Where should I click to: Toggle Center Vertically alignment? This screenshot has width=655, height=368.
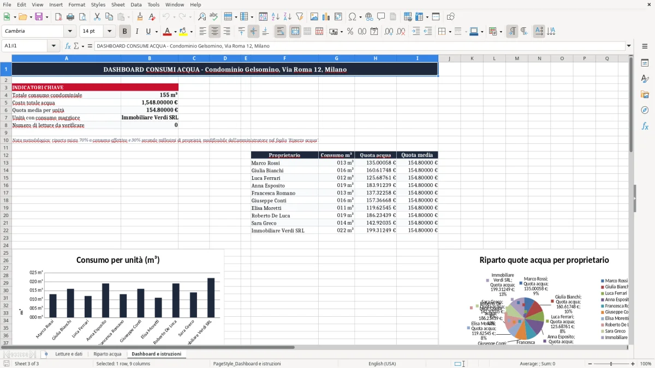[x=253, y=32]
